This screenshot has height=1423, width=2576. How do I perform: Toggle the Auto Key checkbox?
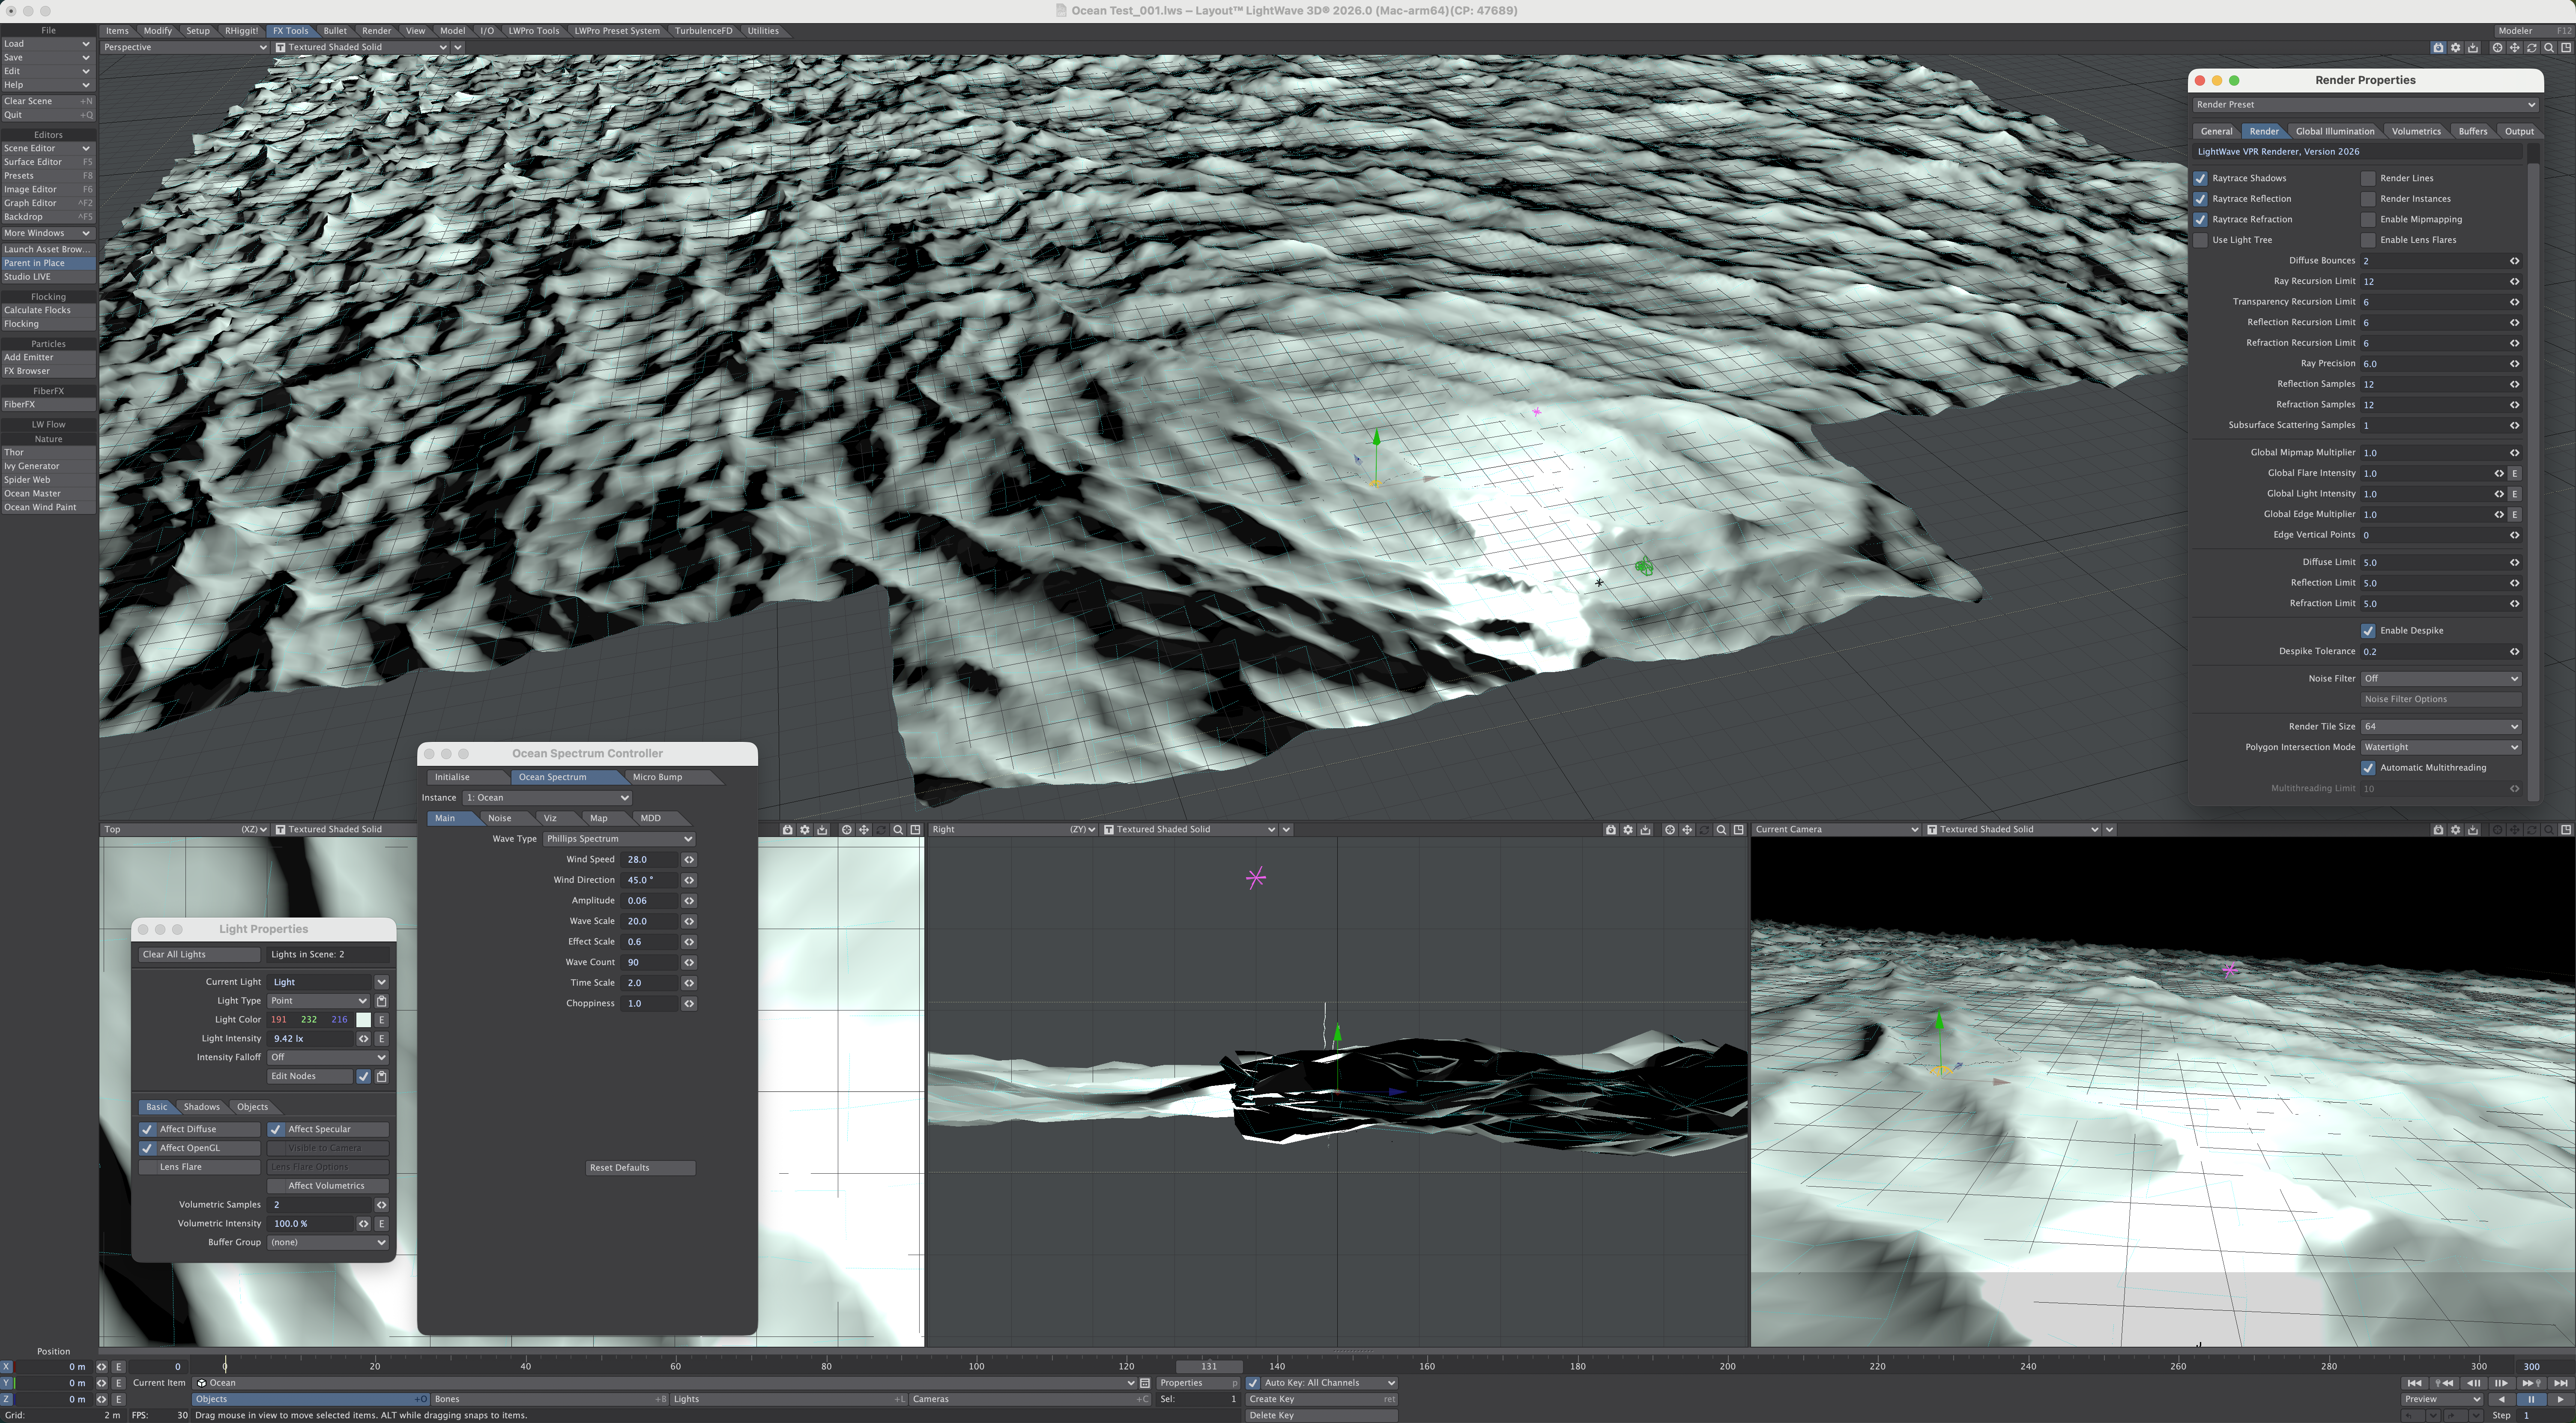[x=1253, y=1383]
